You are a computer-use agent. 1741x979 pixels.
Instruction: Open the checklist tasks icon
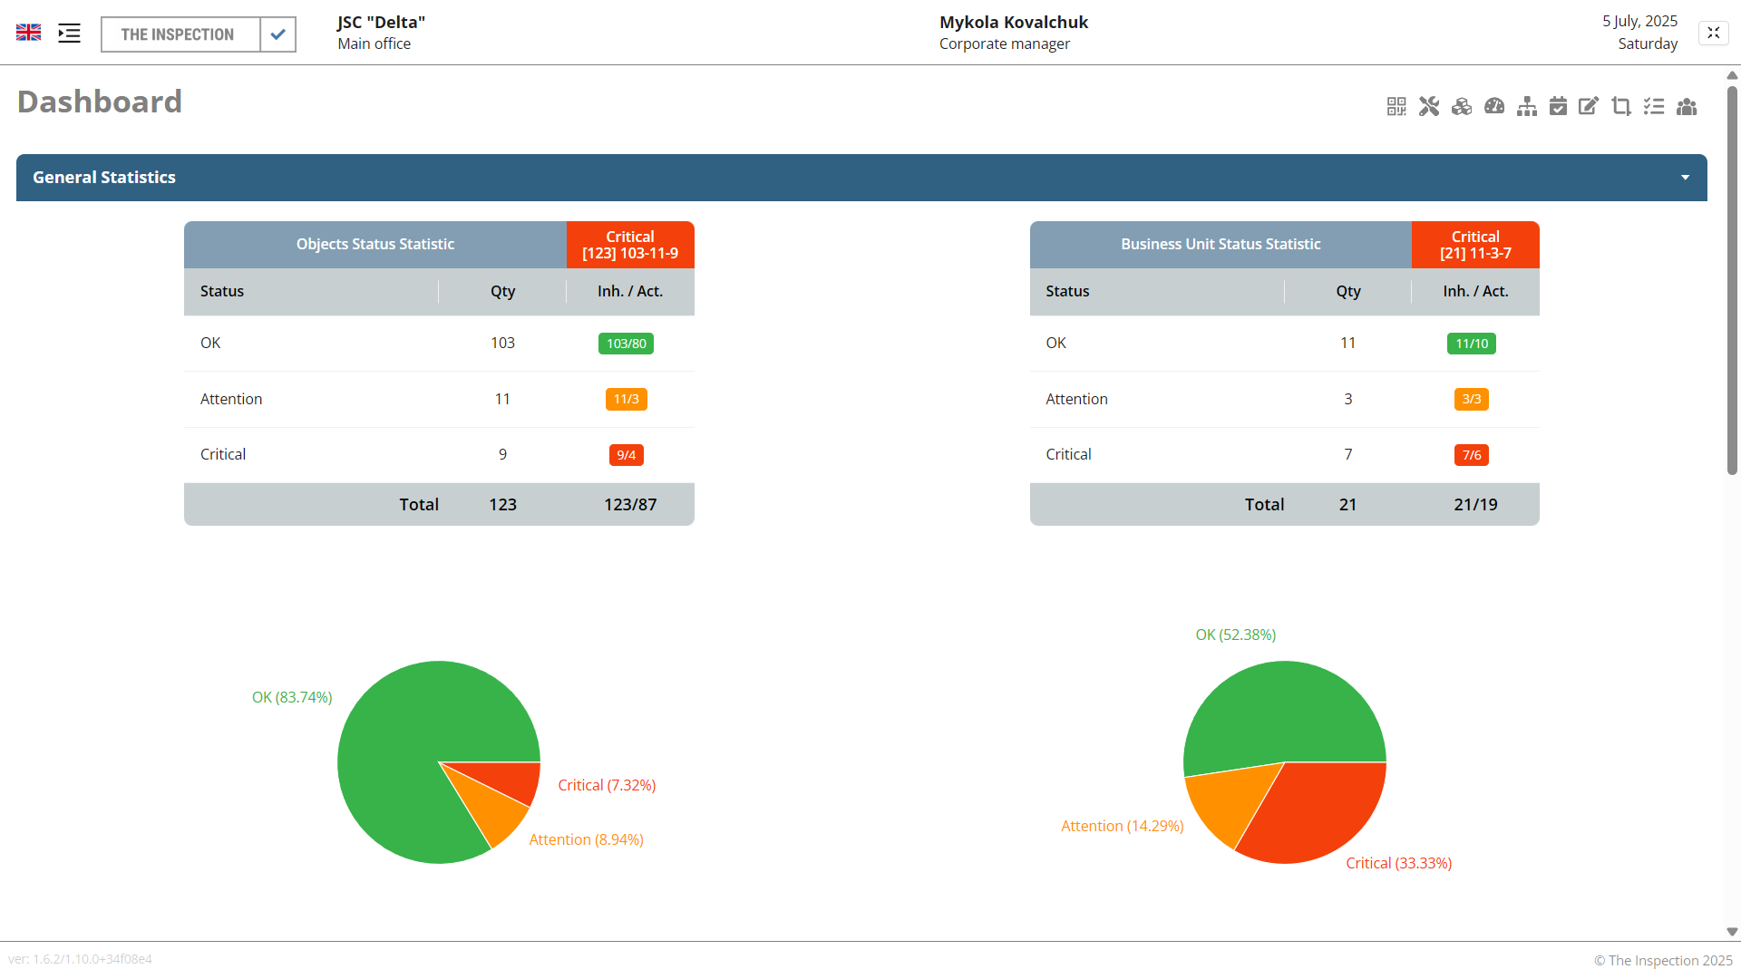(1653, 106)
